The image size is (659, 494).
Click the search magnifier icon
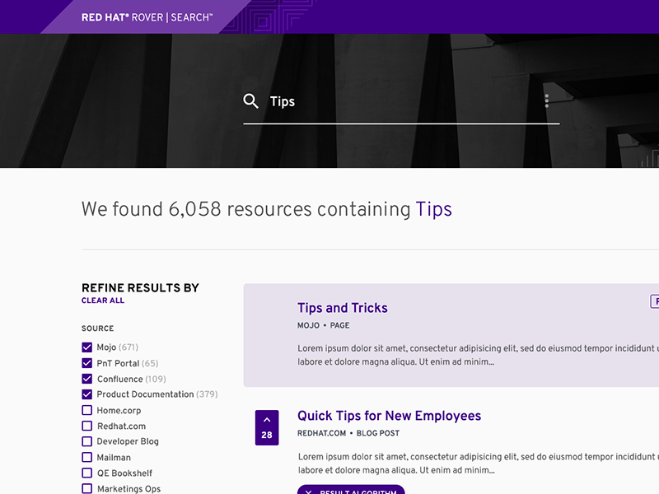(x=251, y=101)
